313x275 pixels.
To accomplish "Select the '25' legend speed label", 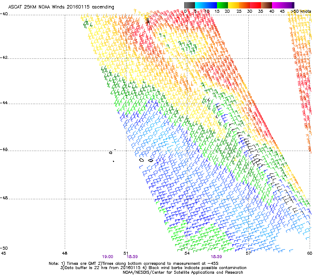I will [x=239, y=11].
